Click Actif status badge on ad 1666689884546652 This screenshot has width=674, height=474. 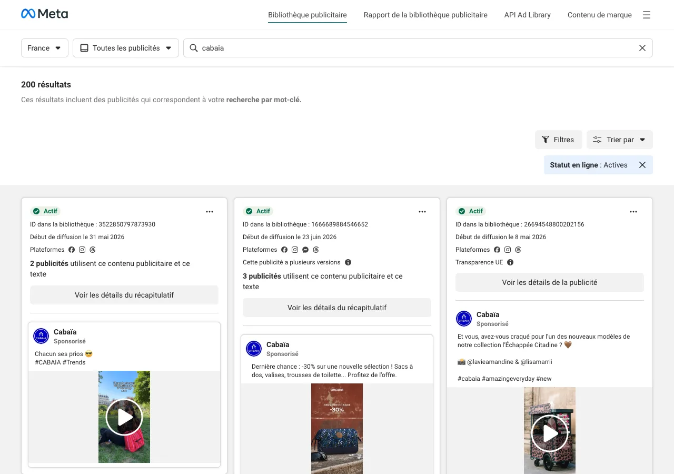pyautogui.click(x=258, y=211)
